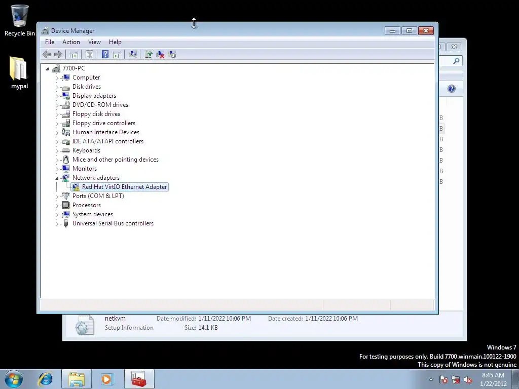Expand the Human Interface Devices category
This screenshot has width=519, height=389.
pos(57,133)
